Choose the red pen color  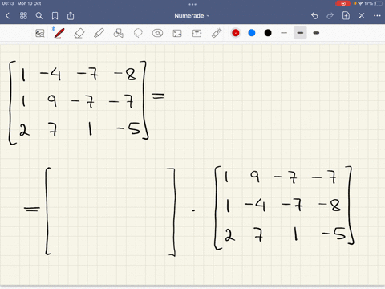tap(236, 33)
